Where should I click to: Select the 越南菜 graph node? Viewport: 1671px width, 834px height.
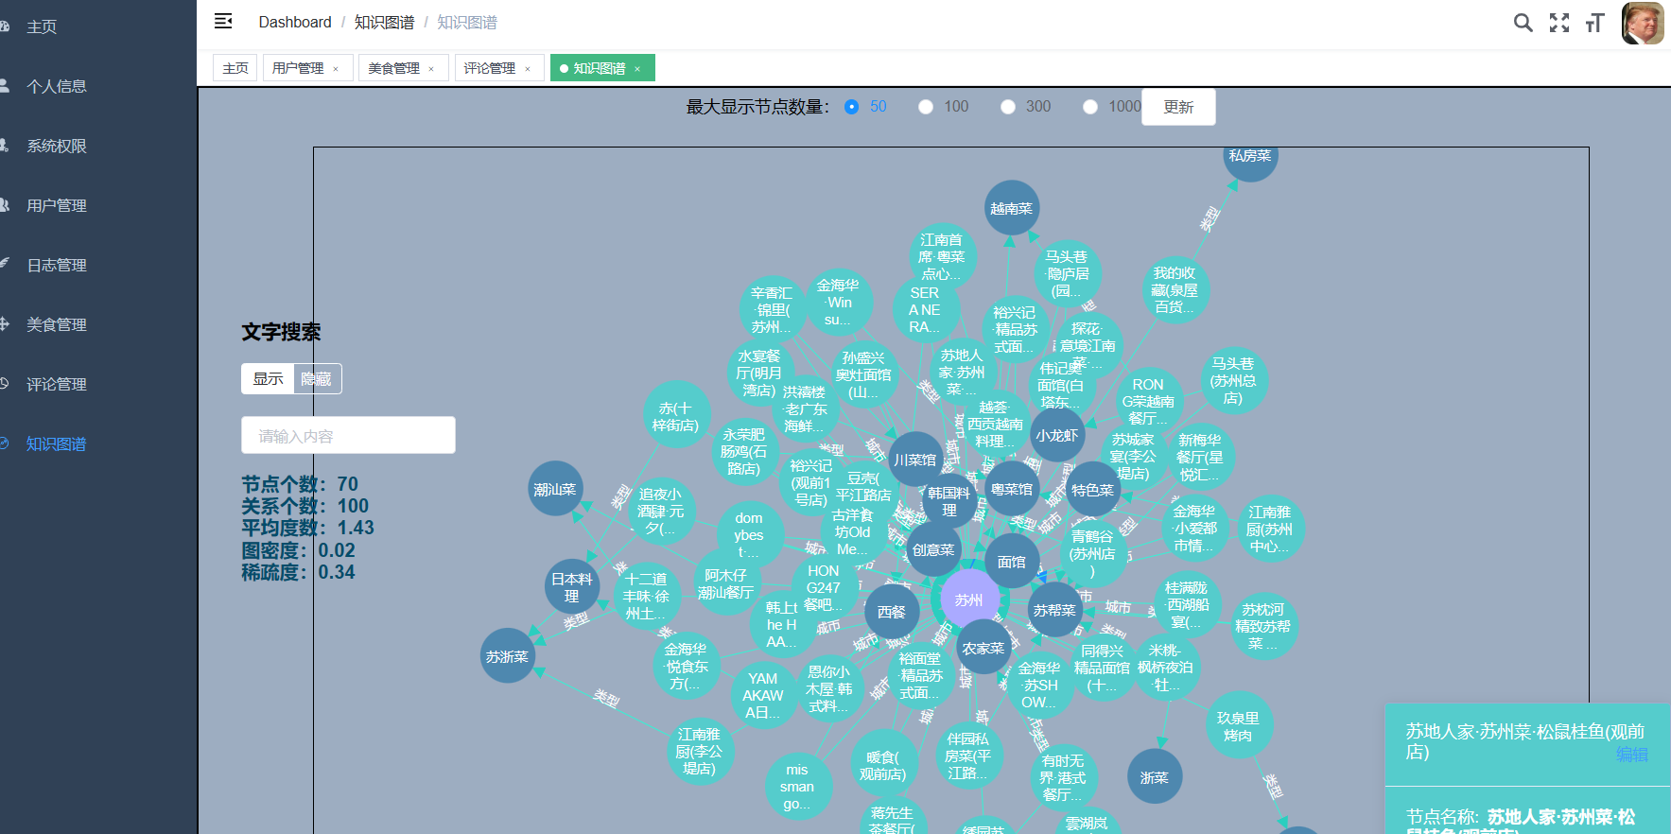click(1012, 208)
